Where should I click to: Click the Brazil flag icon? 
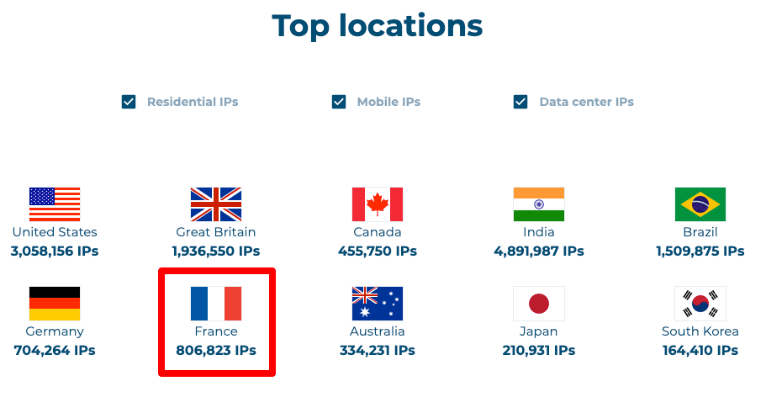(x=700, y=204)
